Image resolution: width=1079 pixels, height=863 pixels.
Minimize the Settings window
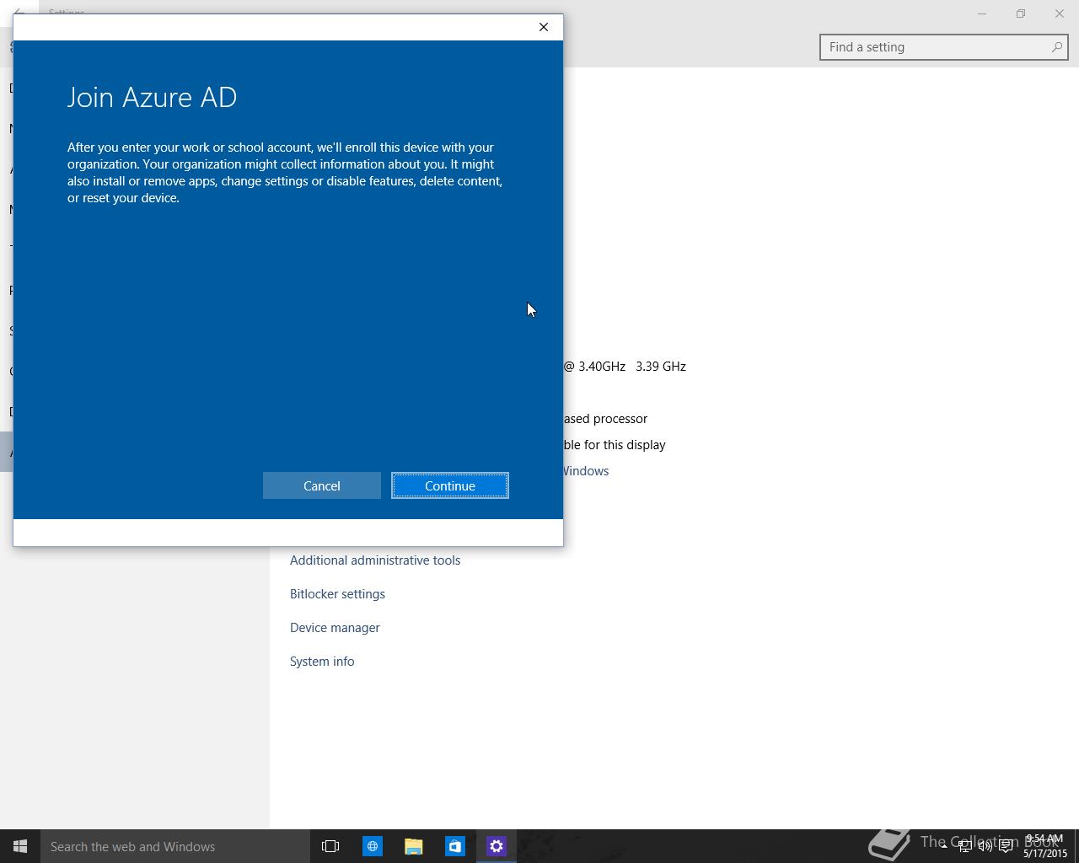click(982, 13)
